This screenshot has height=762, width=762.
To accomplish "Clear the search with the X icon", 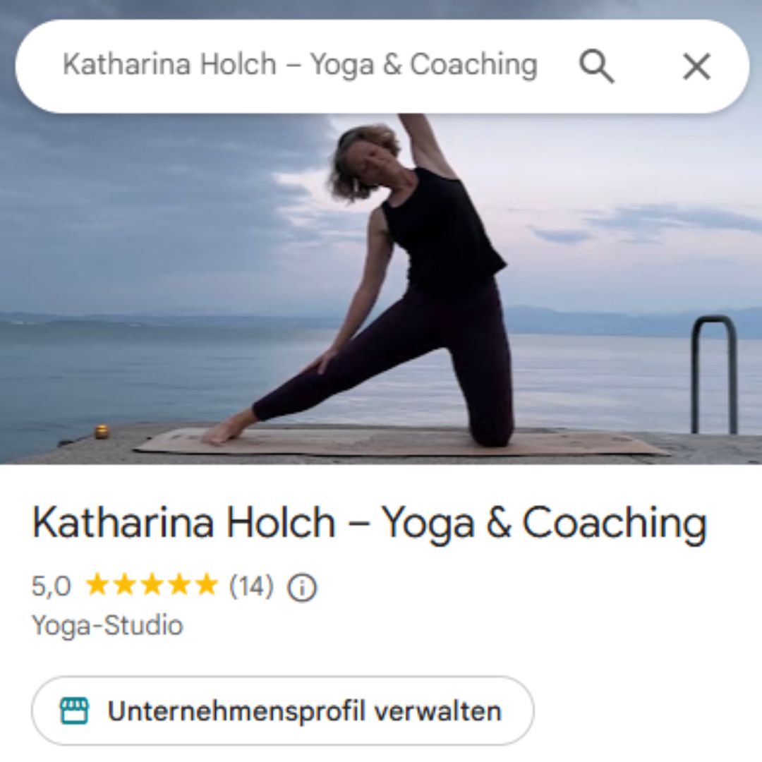I will [697, 66].
